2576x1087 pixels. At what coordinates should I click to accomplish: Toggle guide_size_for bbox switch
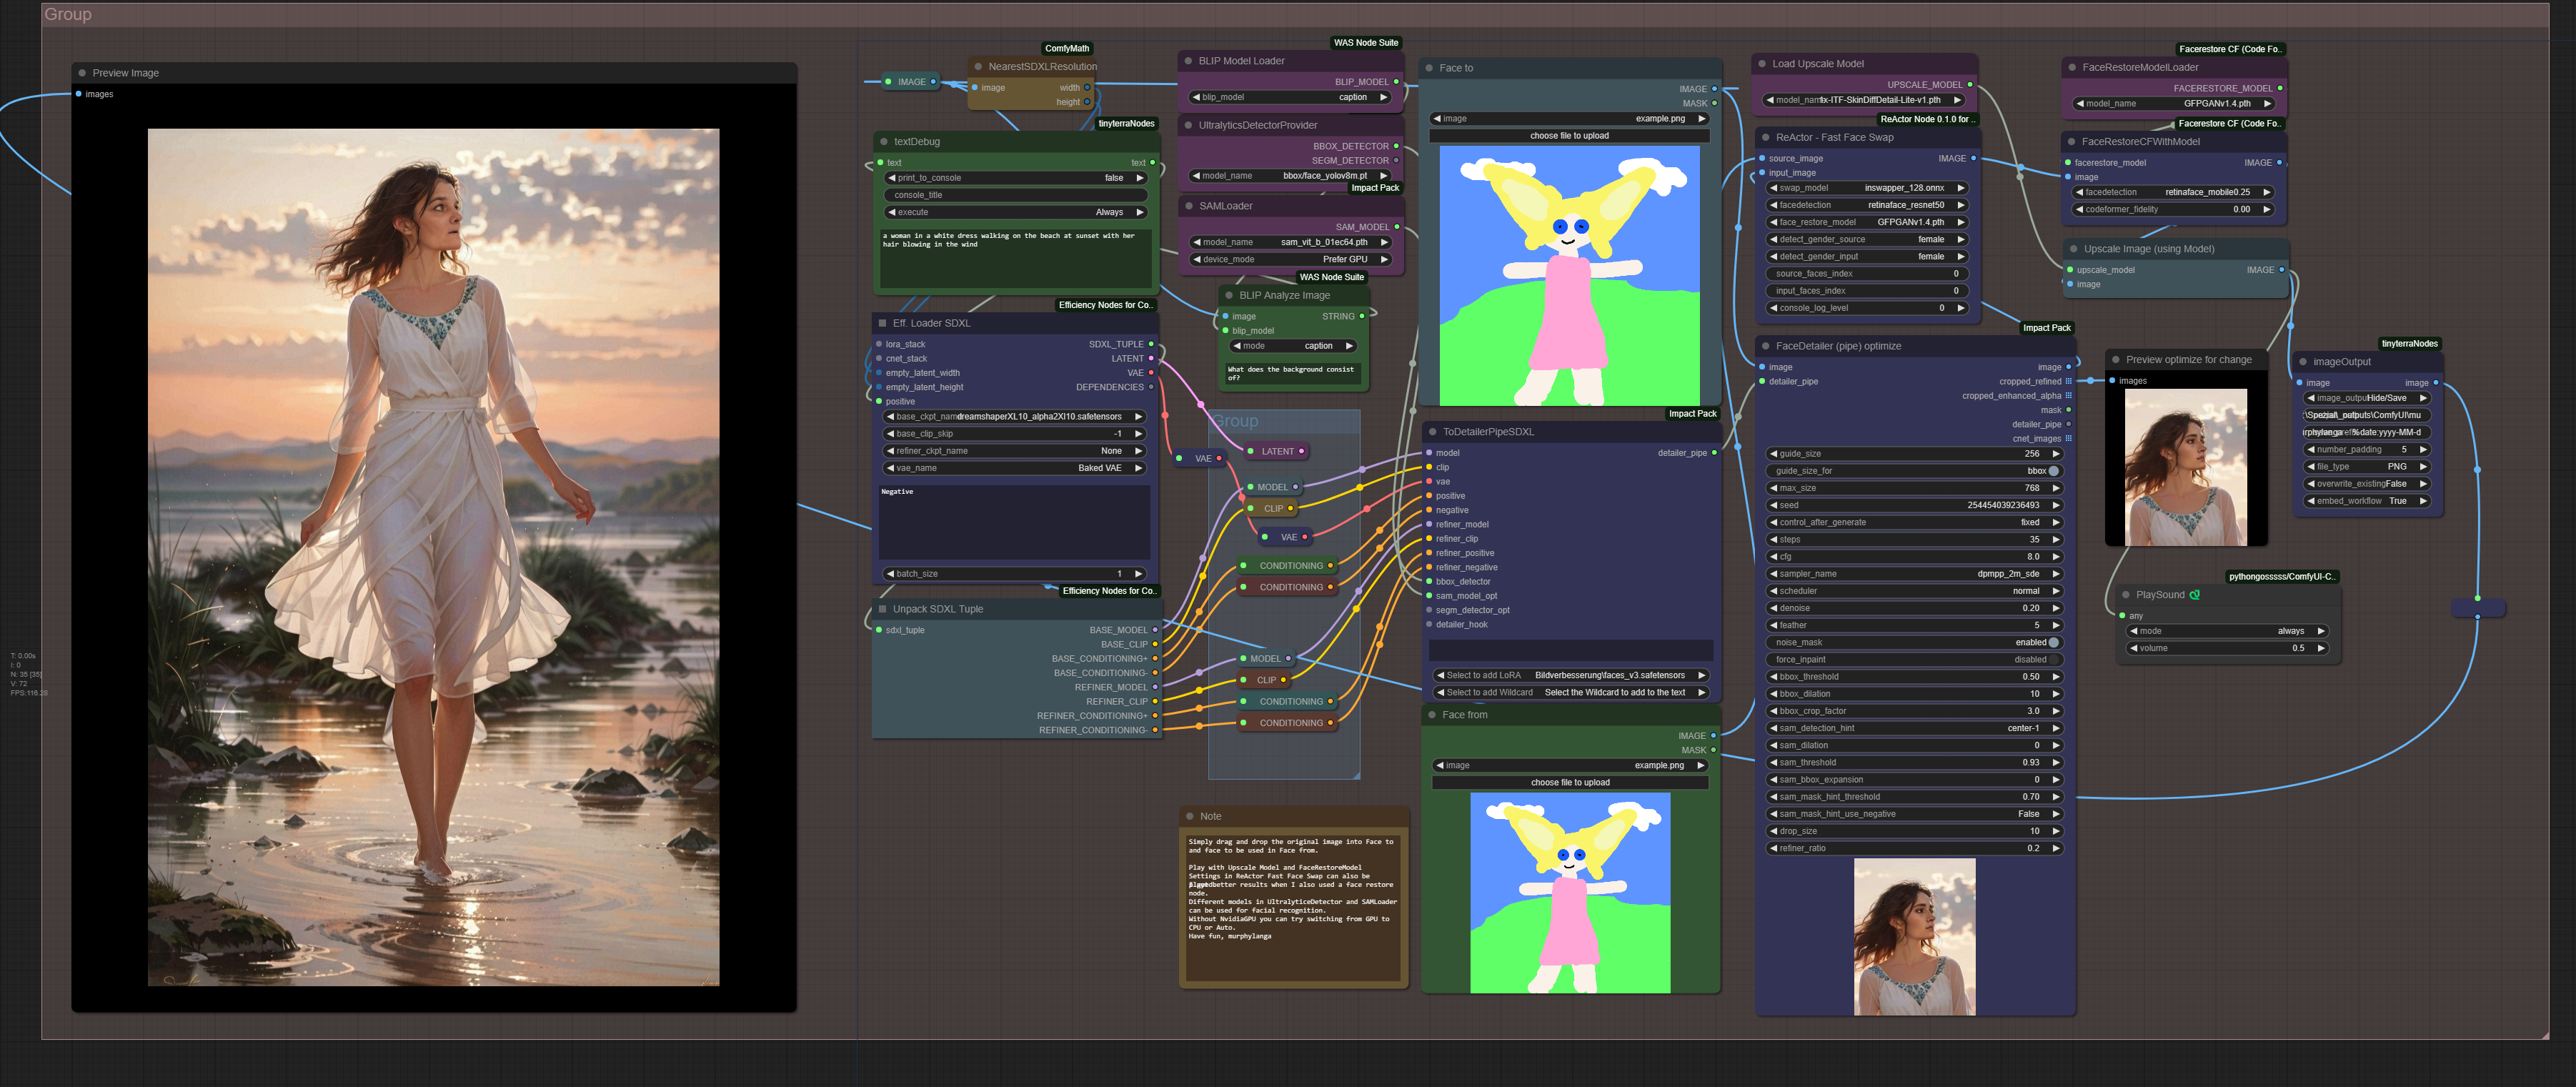point(1914,471)
